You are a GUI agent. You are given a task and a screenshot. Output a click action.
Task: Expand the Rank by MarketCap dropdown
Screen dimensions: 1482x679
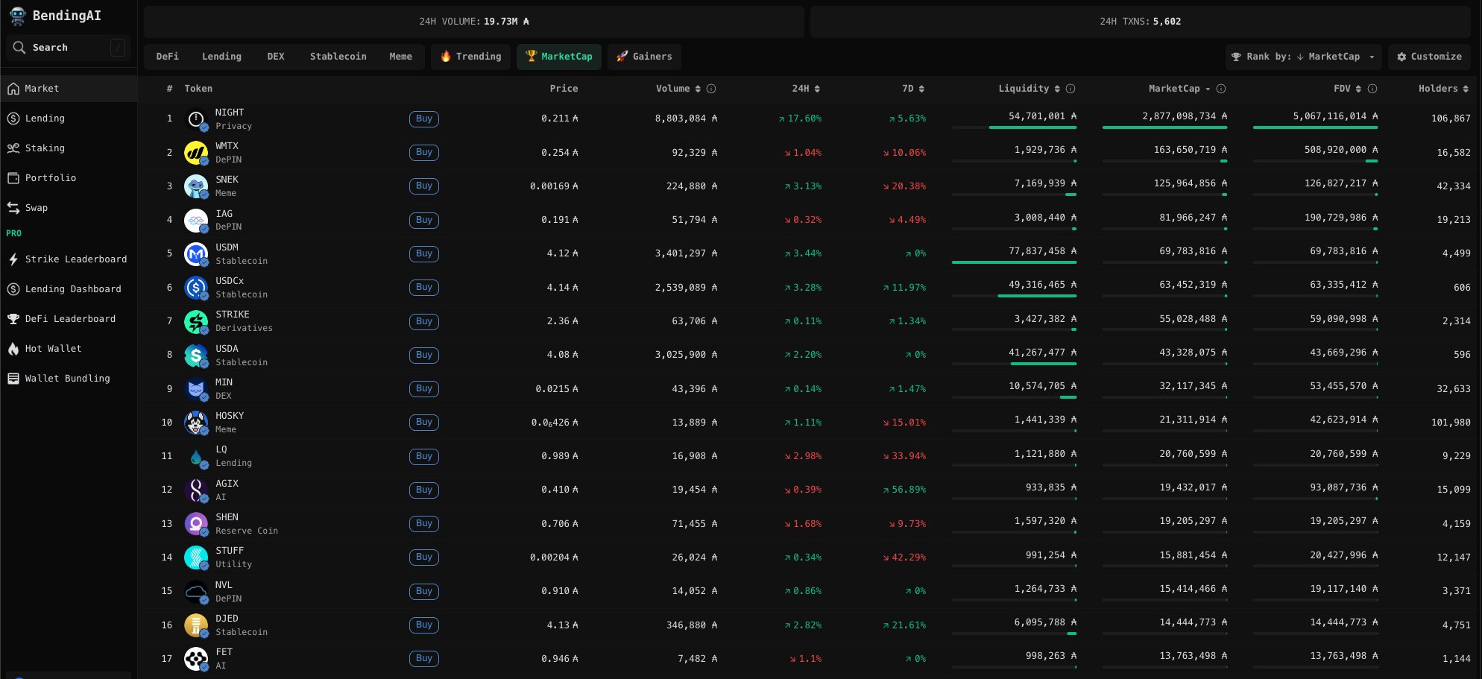pyautogui.click(x=1302, y=57)
